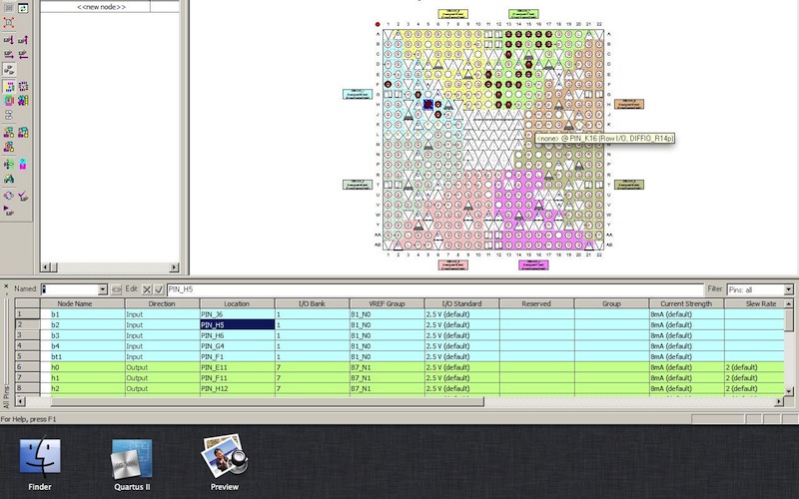The width and height of the screenshot is (799, 499).
Task: Sort by the Node Name column header
Action: (75, 302)
